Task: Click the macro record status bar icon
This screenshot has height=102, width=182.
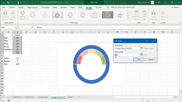Action: click(x=9, y=101)
